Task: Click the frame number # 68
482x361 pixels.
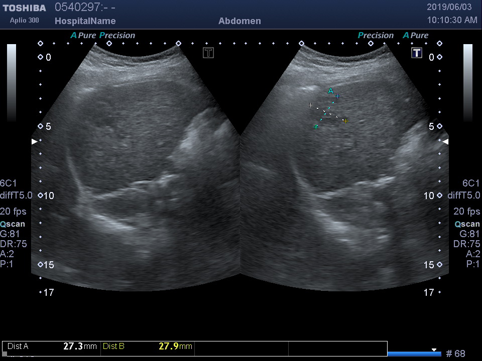Action: tap(455, 354)
